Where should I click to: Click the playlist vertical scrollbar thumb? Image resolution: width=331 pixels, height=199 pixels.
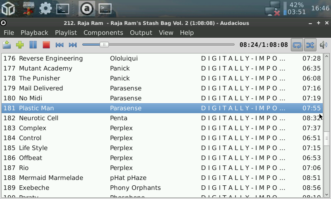coord(326,138)
